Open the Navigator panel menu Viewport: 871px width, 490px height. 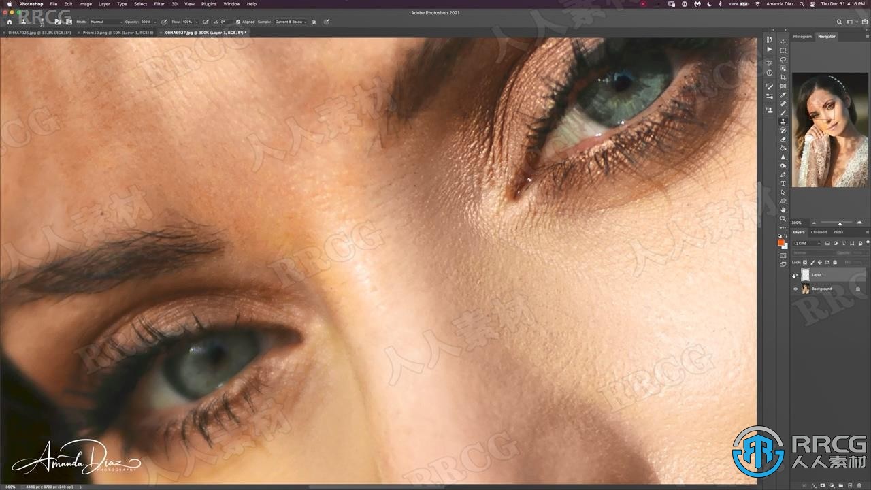point(867,36)
